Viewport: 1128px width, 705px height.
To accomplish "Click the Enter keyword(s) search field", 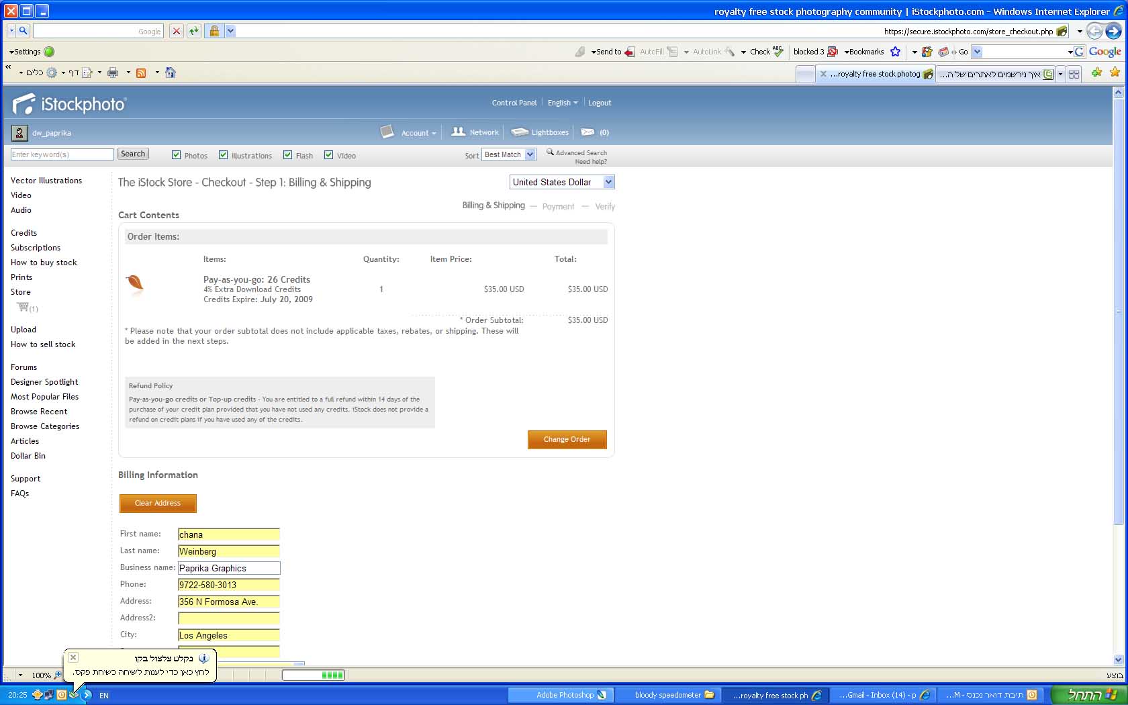I will pyautogui.click(x=62, y=154).
